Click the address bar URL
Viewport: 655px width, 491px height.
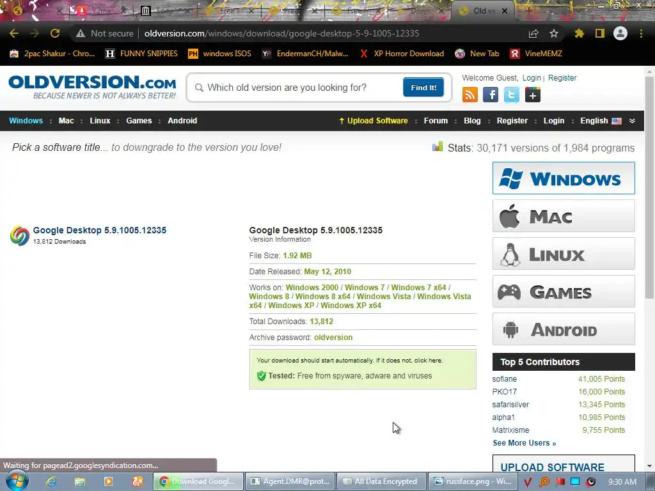(281, 33)
